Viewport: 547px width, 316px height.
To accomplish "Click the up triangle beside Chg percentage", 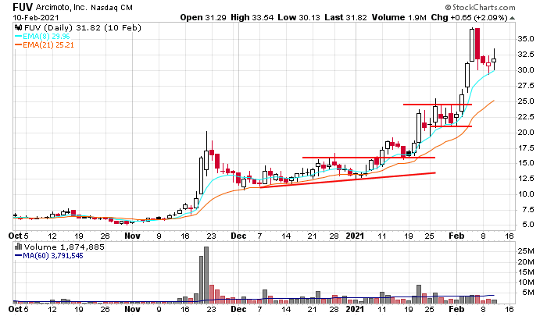I will pyautogui.click(x=512, y=18).
